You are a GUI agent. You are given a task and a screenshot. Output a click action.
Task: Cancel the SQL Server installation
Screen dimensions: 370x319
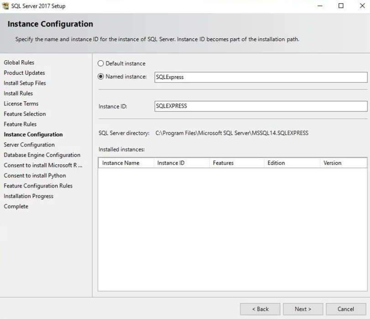[346, 309]
